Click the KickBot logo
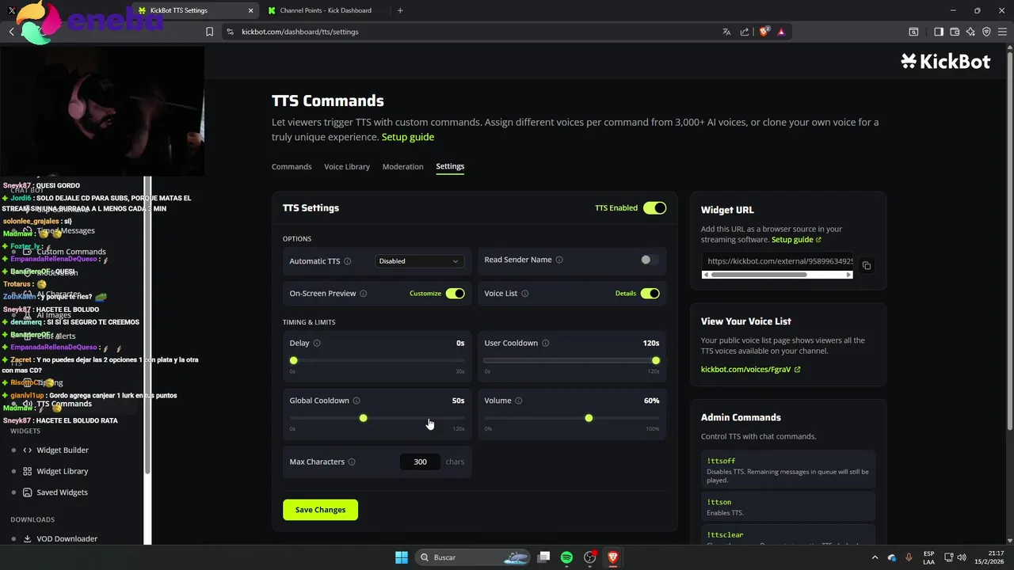The height and width of the screenshot is (570, 1014). [x=946, y=62]
